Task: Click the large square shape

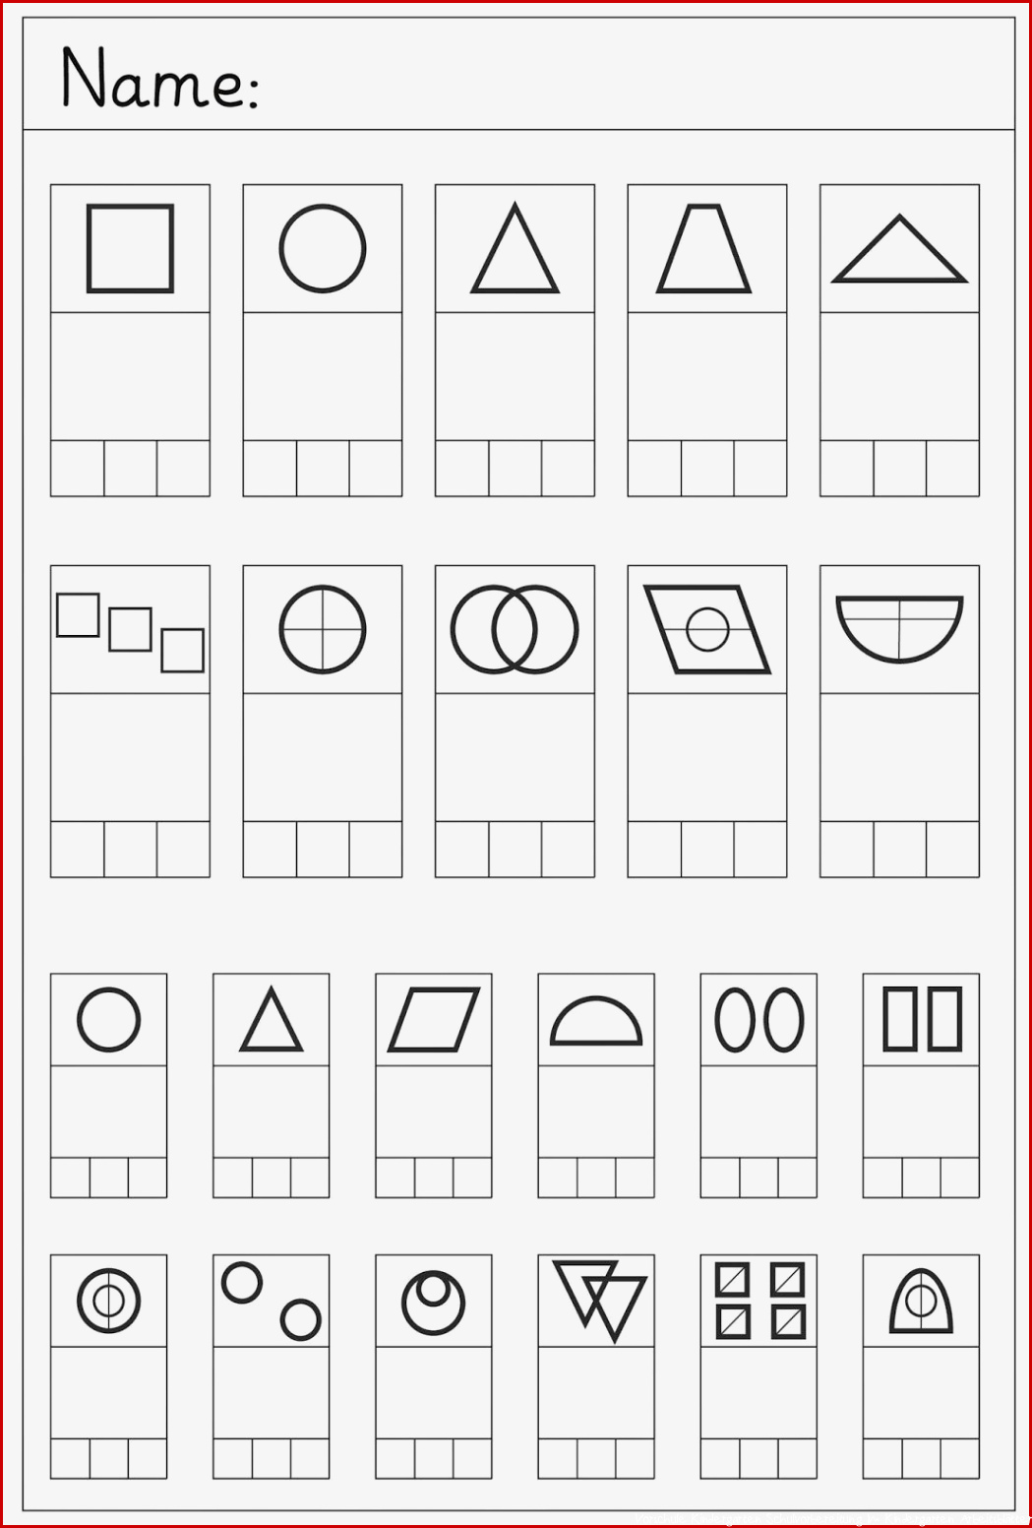Action: 130,248
